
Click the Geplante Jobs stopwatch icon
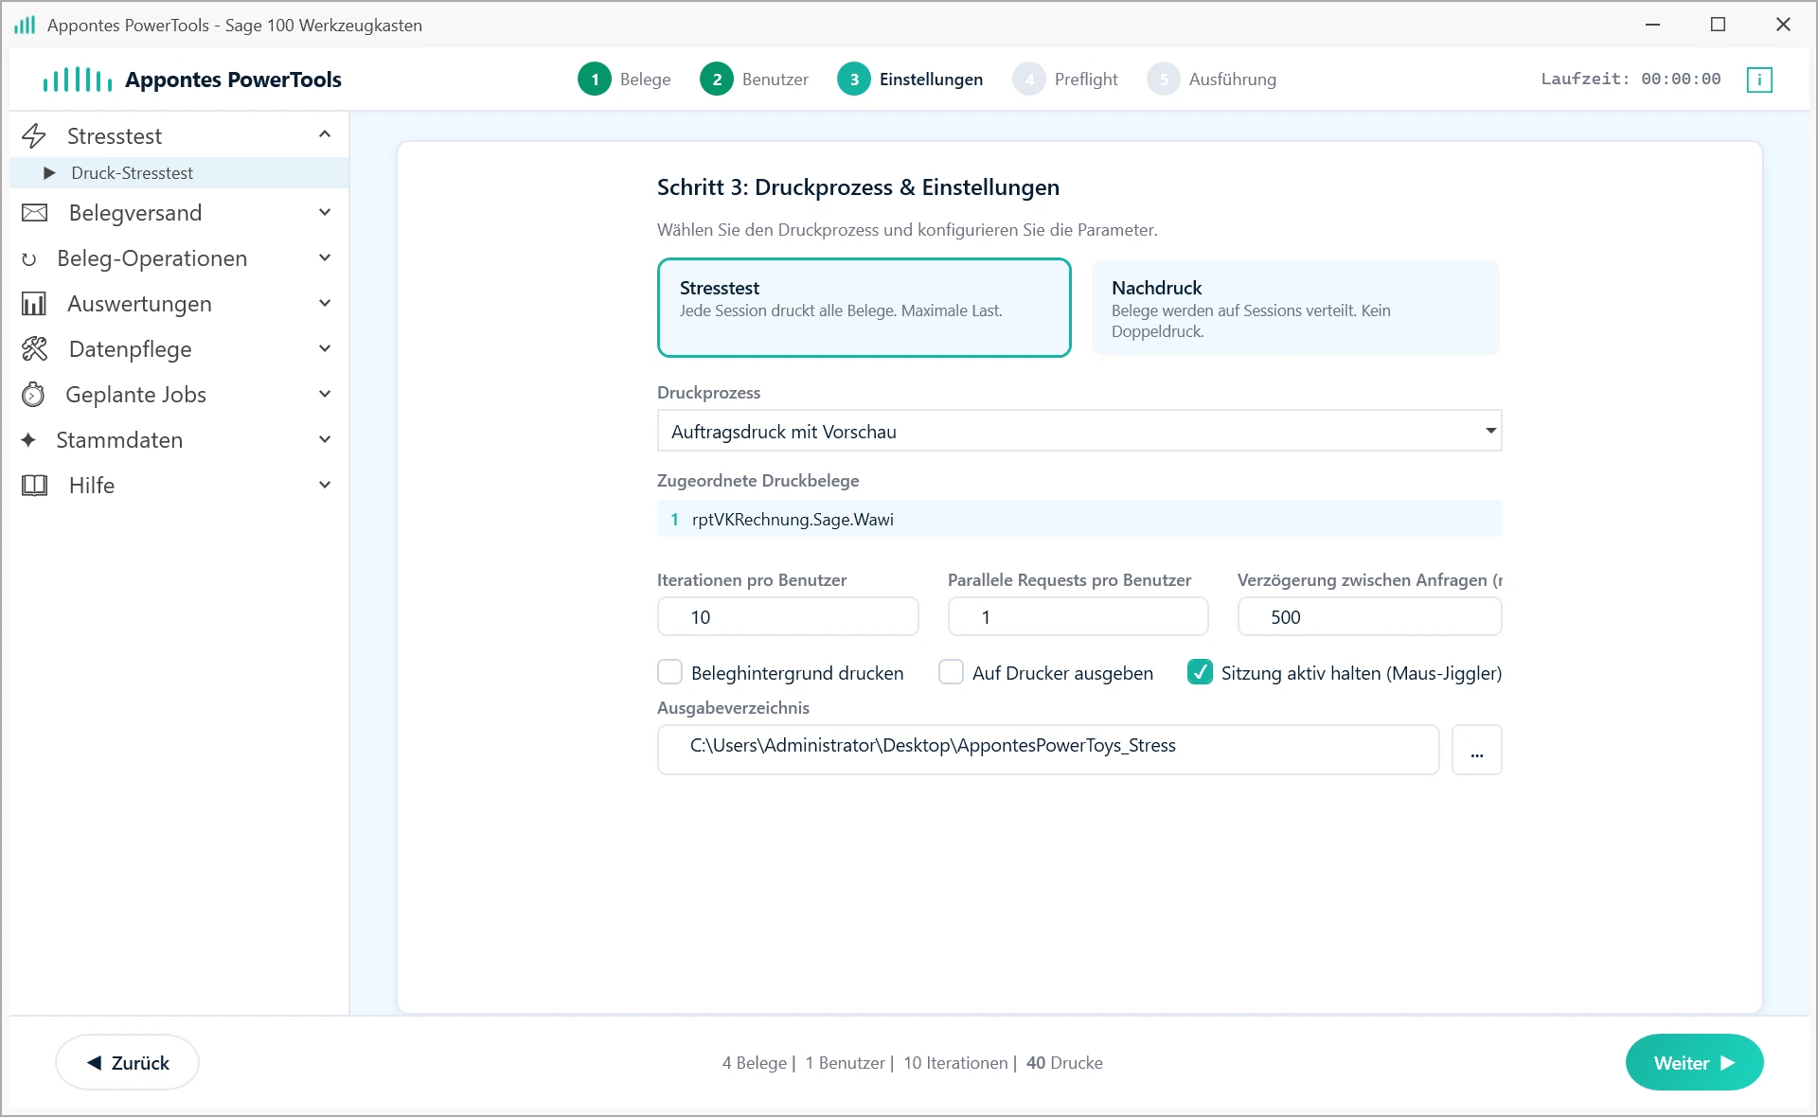33,395
